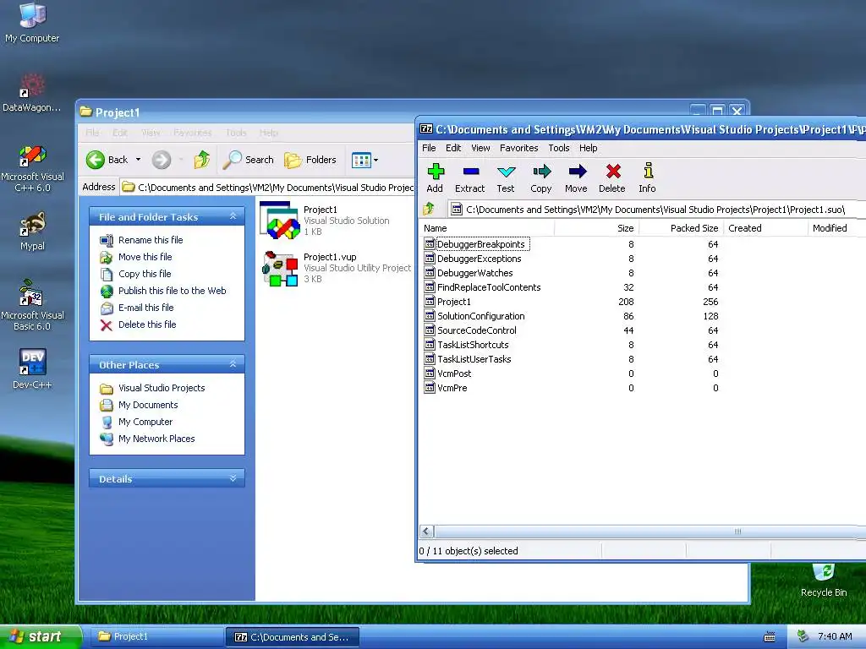Screen dimensions: 866x649
Task: Open My Network Places link
Action: 156,439
